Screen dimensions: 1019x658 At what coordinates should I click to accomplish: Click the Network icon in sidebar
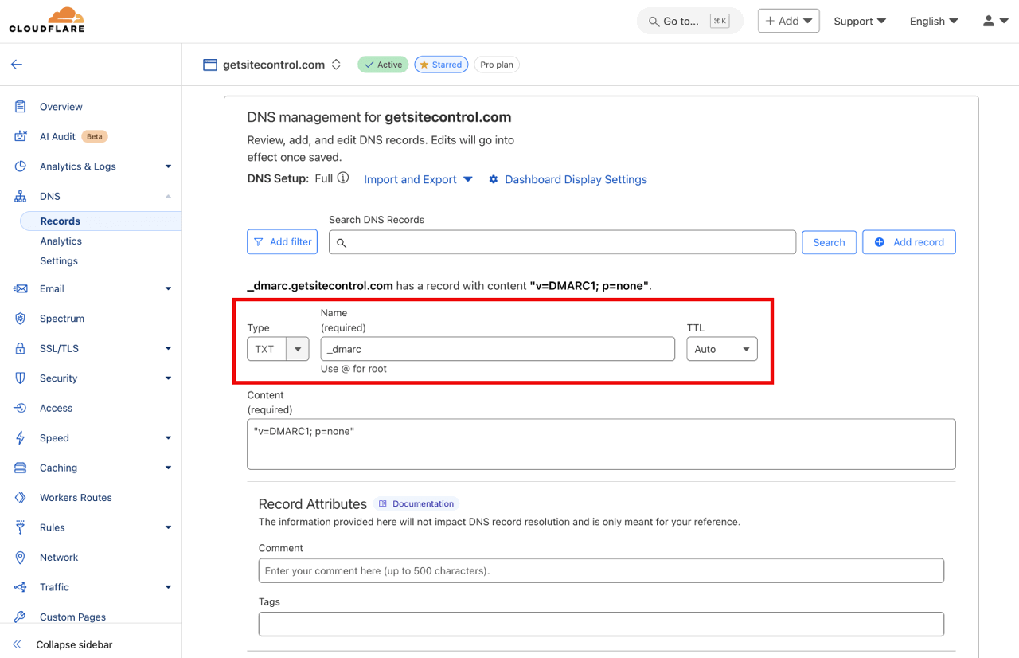pyautogui.click(x=19, y=557)
